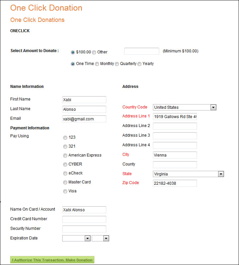
Task: Select Master Card payment option
Action: [x=65, y=182]
